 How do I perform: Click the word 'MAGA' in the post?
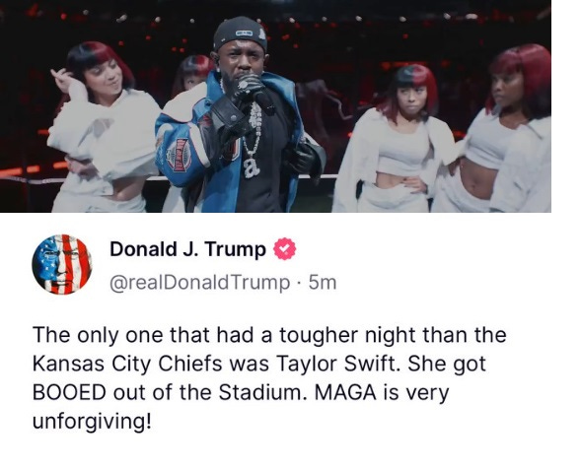[345, 392]
